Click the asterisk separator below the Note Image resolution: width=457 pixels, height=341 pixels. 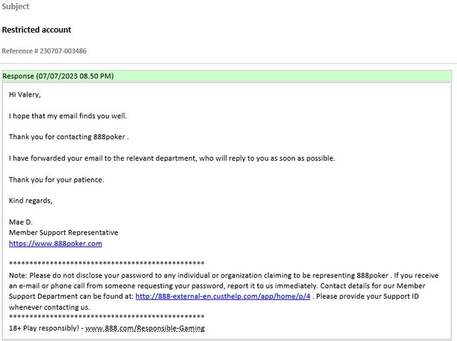(x=106, y=317)
